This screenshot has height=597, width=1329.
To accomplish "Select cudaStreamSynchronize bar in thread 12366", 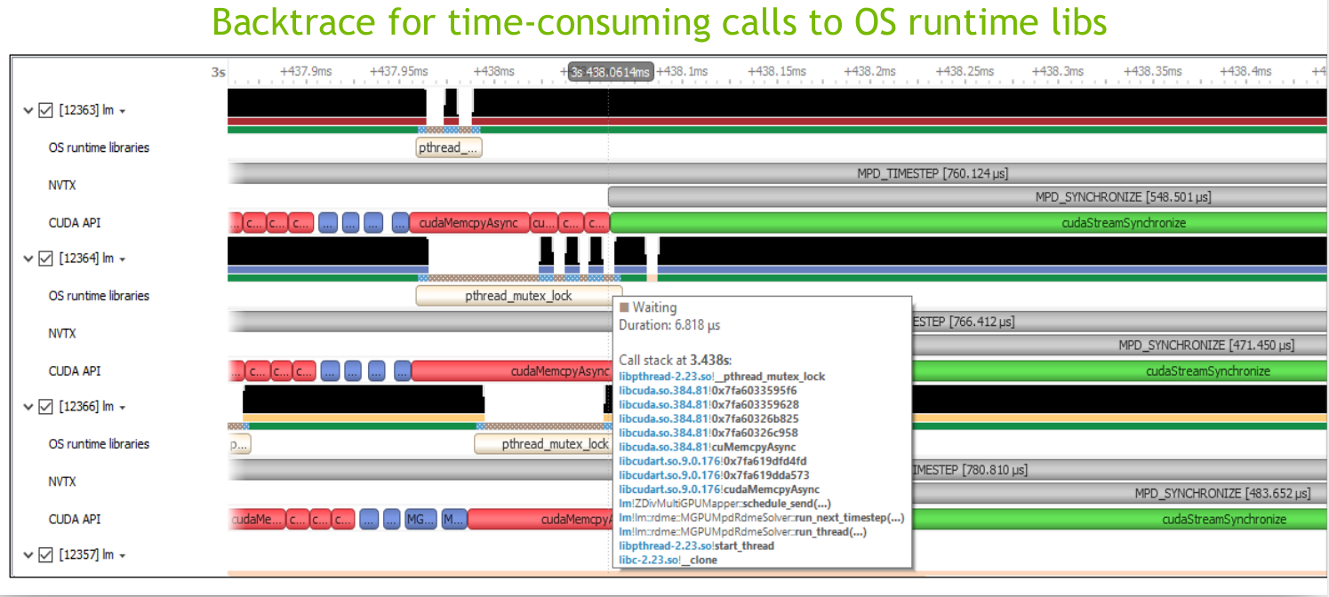I will point(1223,519).
